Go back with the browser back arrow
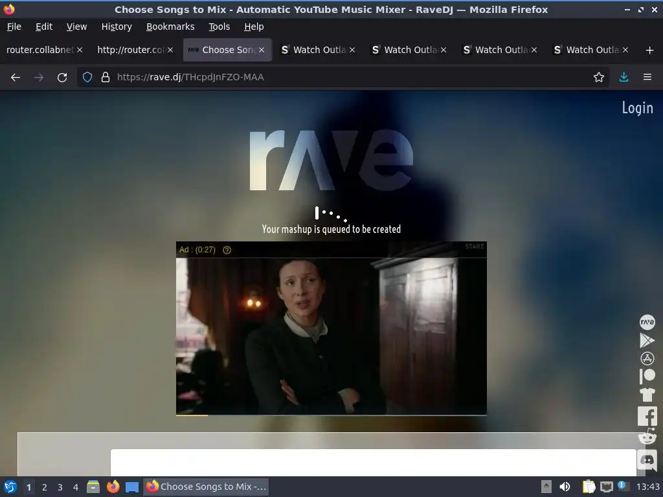Image resolution: width=663 pixels, height=497 pixels. point(16,78)
